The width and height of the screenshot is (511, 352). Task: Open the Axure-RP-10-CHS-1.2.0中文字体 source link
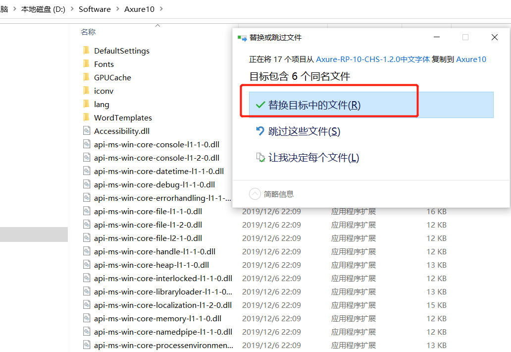tap(373, 59)
